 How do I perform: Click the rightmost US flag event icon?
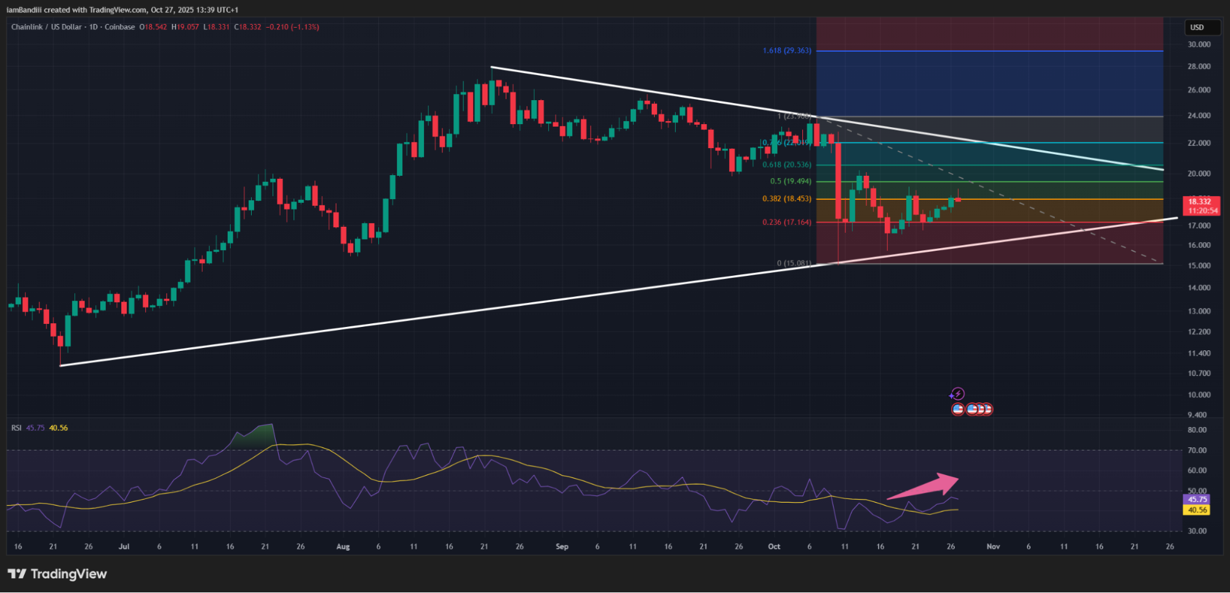(x=986, y=409)
